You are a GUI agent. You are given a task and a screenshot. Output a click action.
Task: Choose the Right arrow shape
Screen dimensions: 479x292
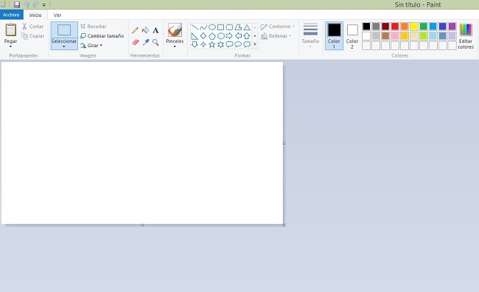pos(229,36)
